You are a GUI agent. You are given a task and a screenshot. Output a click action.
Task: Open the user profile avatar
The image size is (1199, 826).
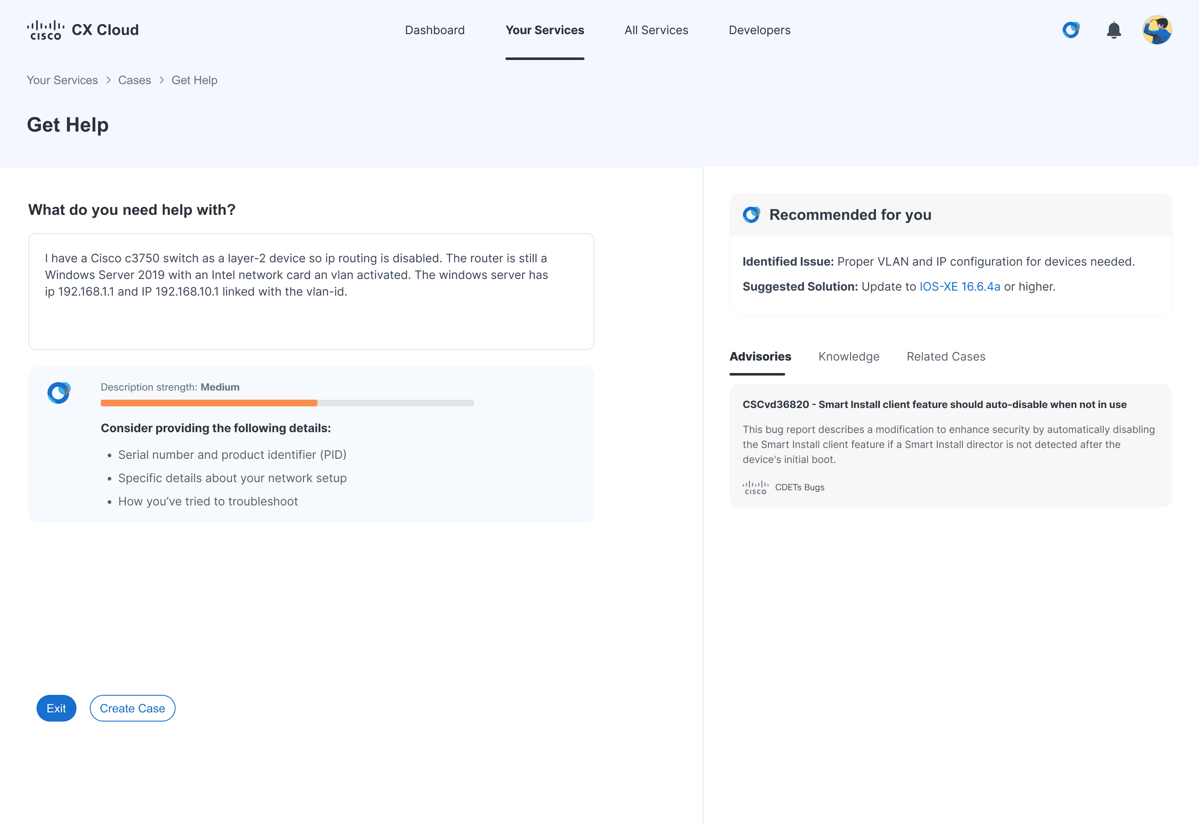click(1157, 30)
